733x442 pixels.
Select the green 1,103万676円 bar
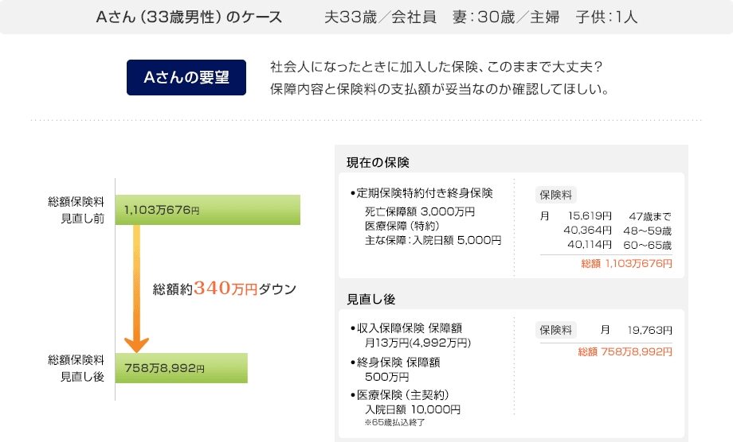208,210
